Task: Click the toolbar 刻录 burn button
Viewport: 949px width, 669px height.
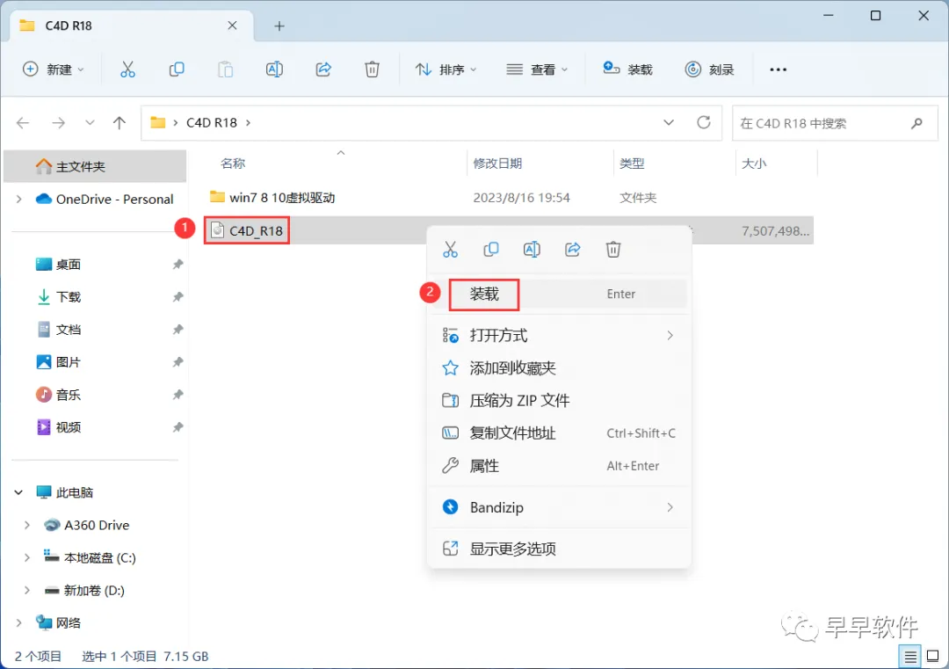Action: tap(709, 69)
